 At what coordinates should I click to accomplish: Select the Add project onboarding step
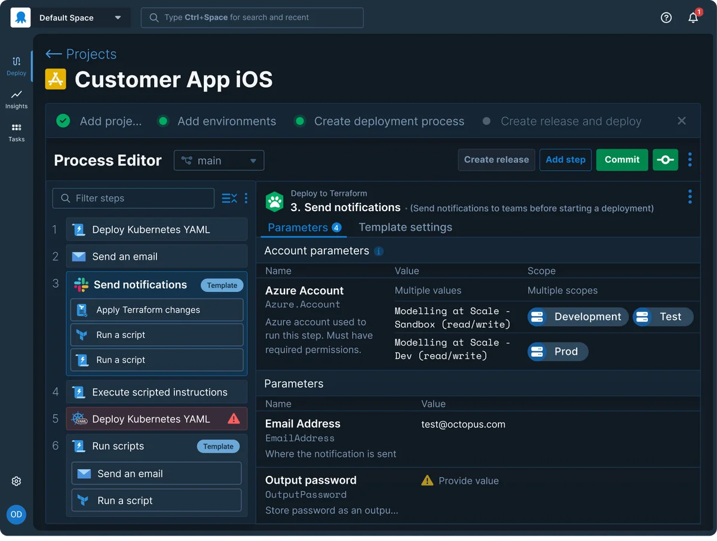99,121
